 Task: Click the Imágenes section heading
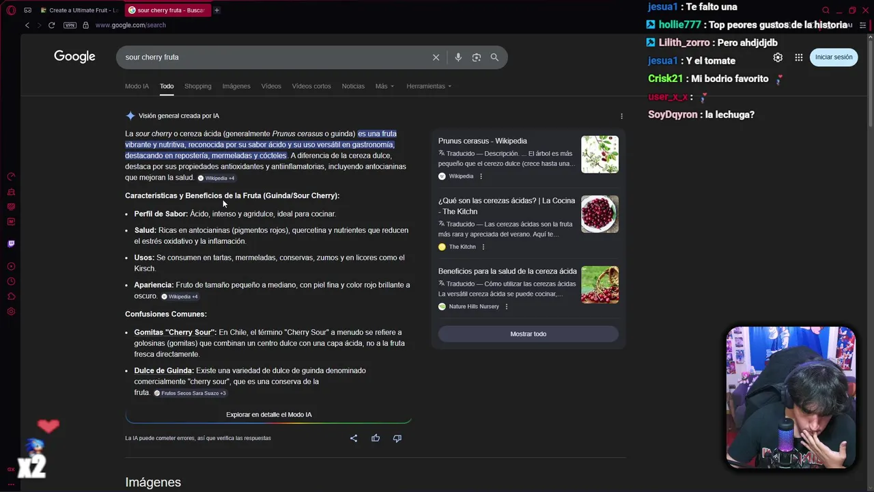[x=153, y=482]
